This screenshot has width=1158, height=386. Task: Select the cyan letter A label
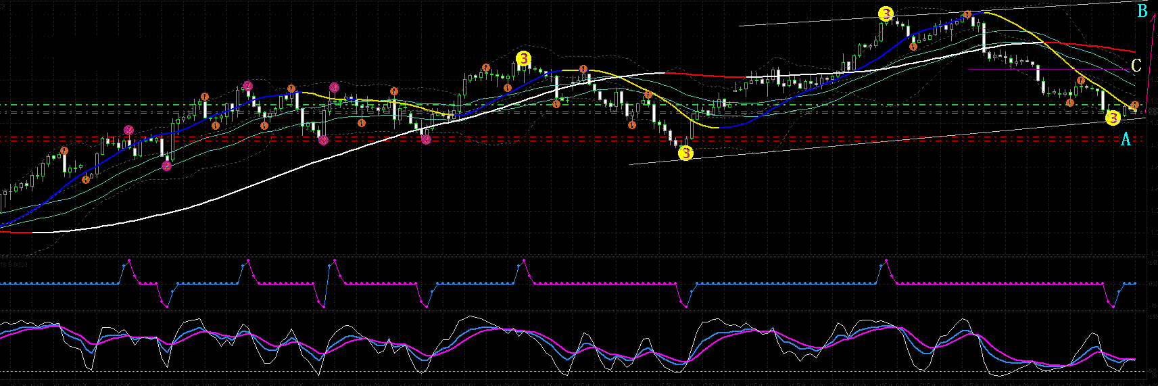(x=1126, y=139)
